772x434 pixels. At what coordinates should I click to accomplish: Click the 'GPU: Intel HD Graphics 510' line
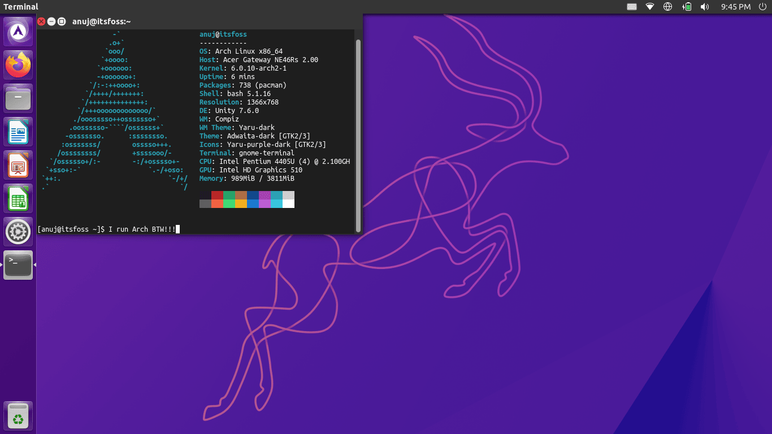(251, 170)
